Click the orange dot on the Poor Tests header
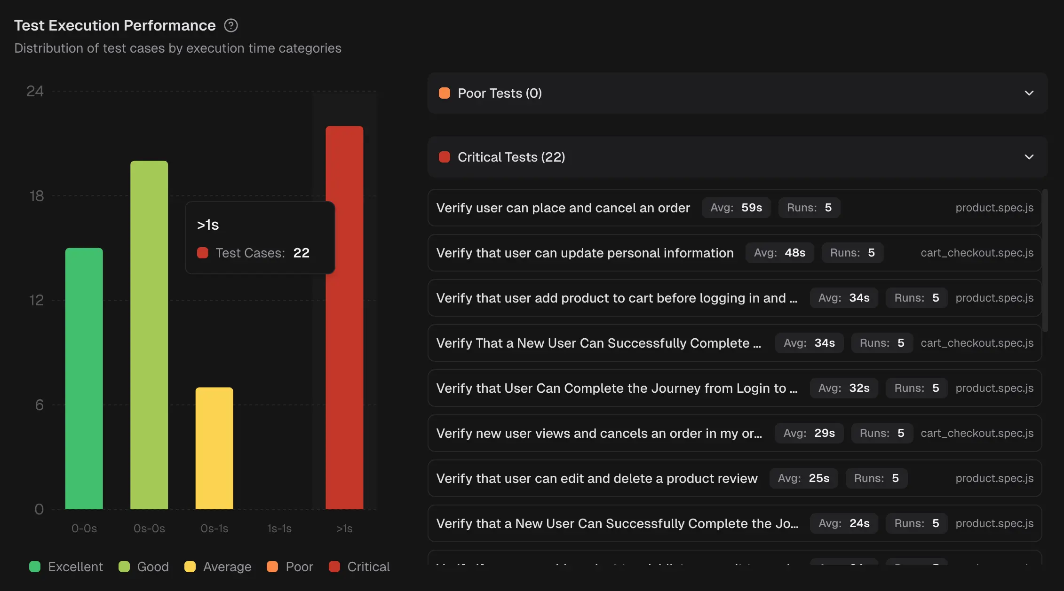This screenshot has height=591, width=1064. (445, 93)
